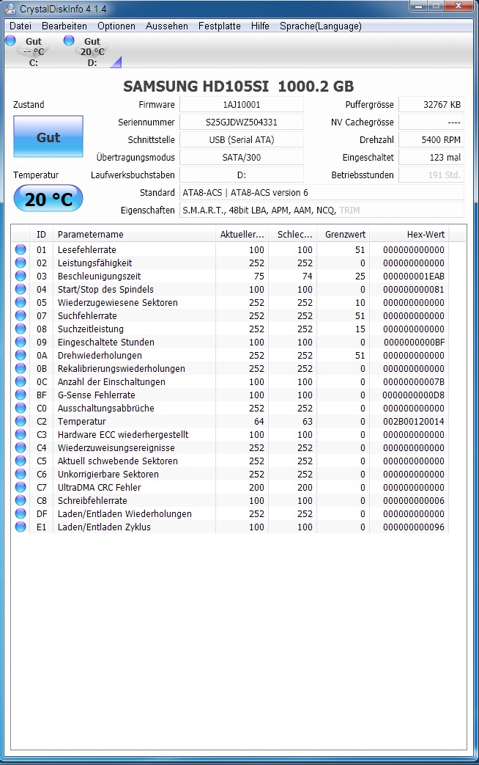This screenshot has height=765, width=479.
Task: Click status orb for Beschleunigungszeit row
Action: click(x=21, y=276)
